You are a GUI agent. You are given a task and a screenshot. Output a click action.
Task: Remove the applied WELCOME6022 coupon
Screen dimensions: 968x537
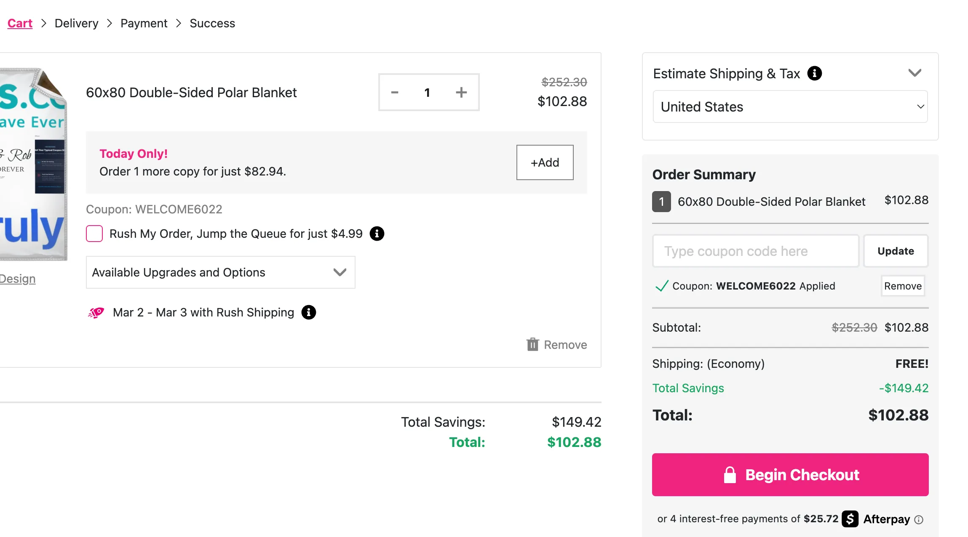click(x=902, y=286)
